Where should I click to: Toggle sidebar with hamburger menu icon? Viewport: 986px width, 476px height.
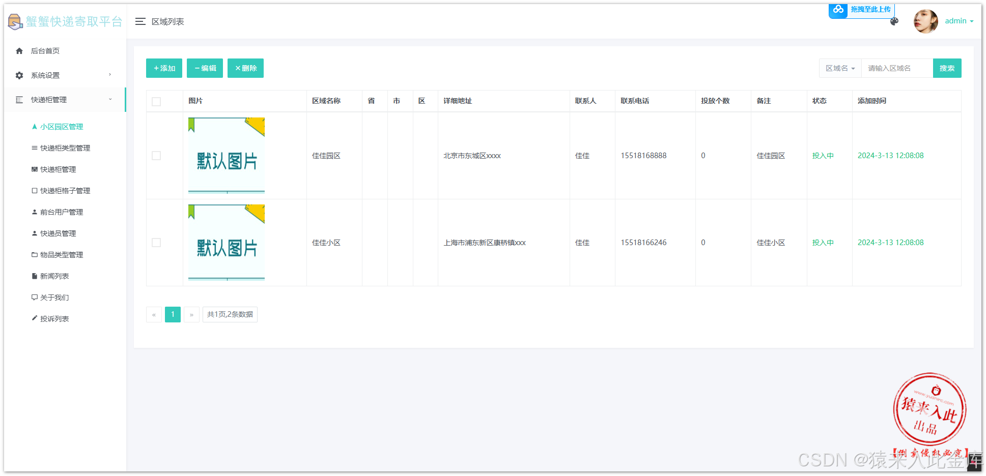(x=140, y=21)
